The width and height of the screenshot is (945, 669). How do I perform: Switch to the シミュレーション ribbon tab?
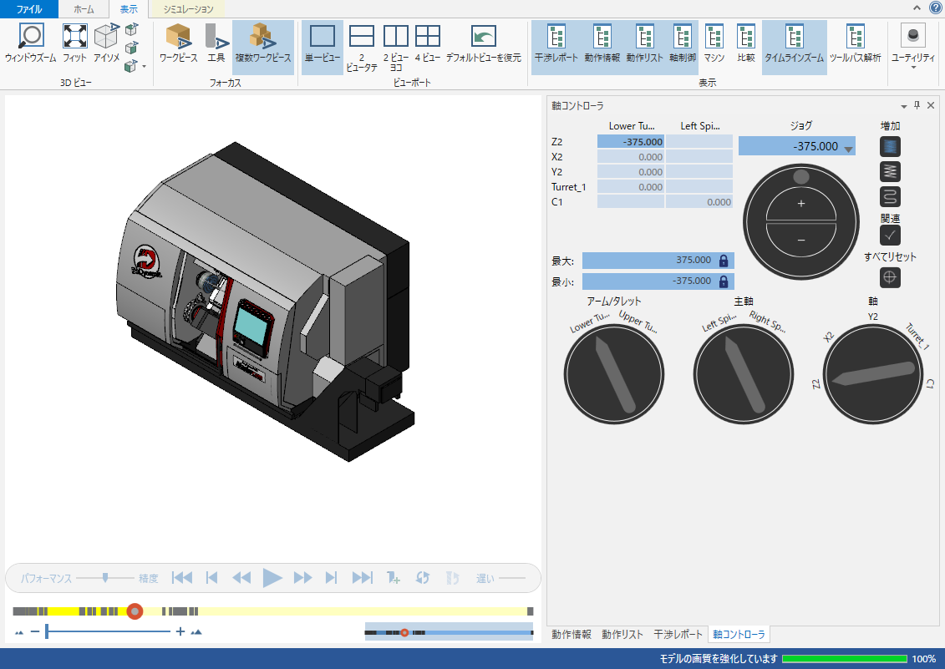[188, 9]
